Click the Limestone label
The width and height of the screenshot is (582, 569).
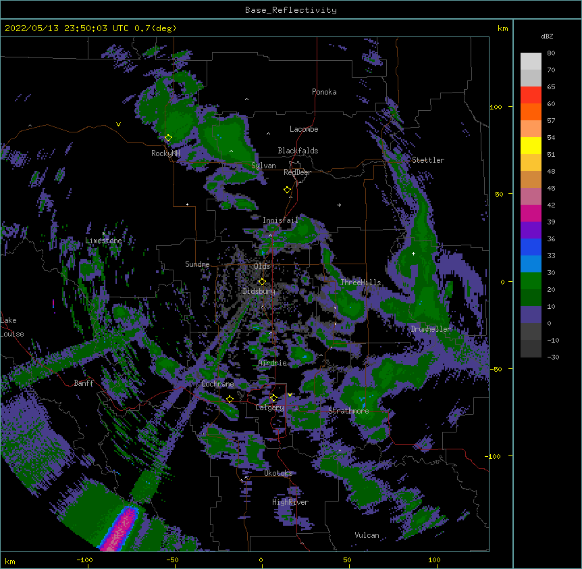pyautogui.click(x=103, y=241)
